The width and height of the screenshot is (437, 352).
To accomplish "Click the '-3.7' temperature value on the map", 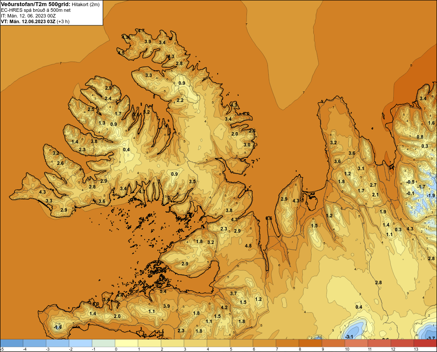I will tap(431, 338).
